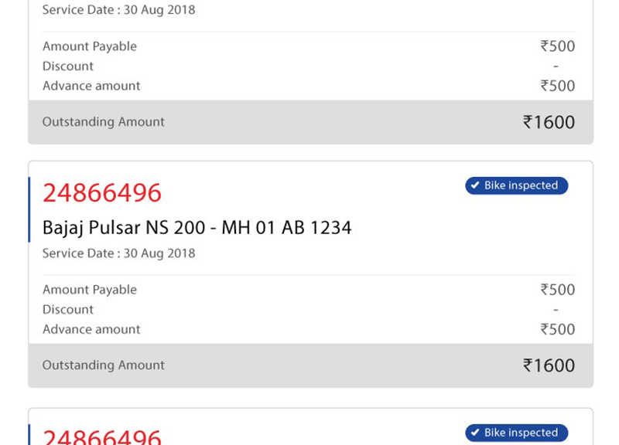Click the ₹1600 outstanding value in the middle card
This screenshot has width=619, height=445.
[549, 365]
